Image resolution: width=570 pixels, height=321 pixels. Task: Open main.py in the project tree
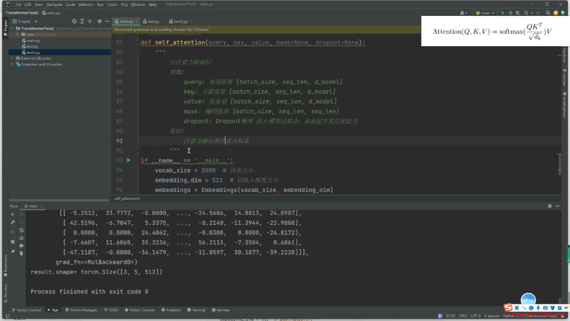coord(33,40)
